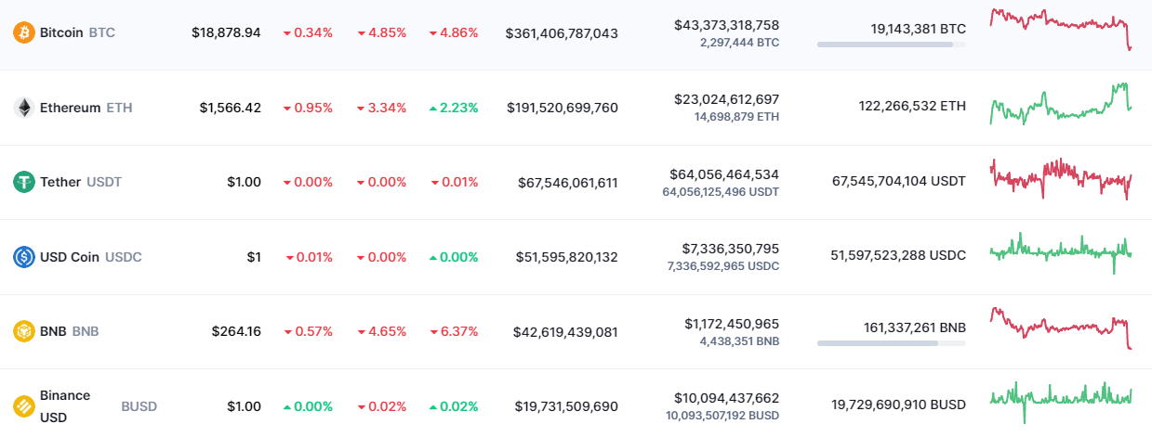Screen dimensions: 1152x437
Task: Open the Ethereum name link
Action: pos(70,108)
